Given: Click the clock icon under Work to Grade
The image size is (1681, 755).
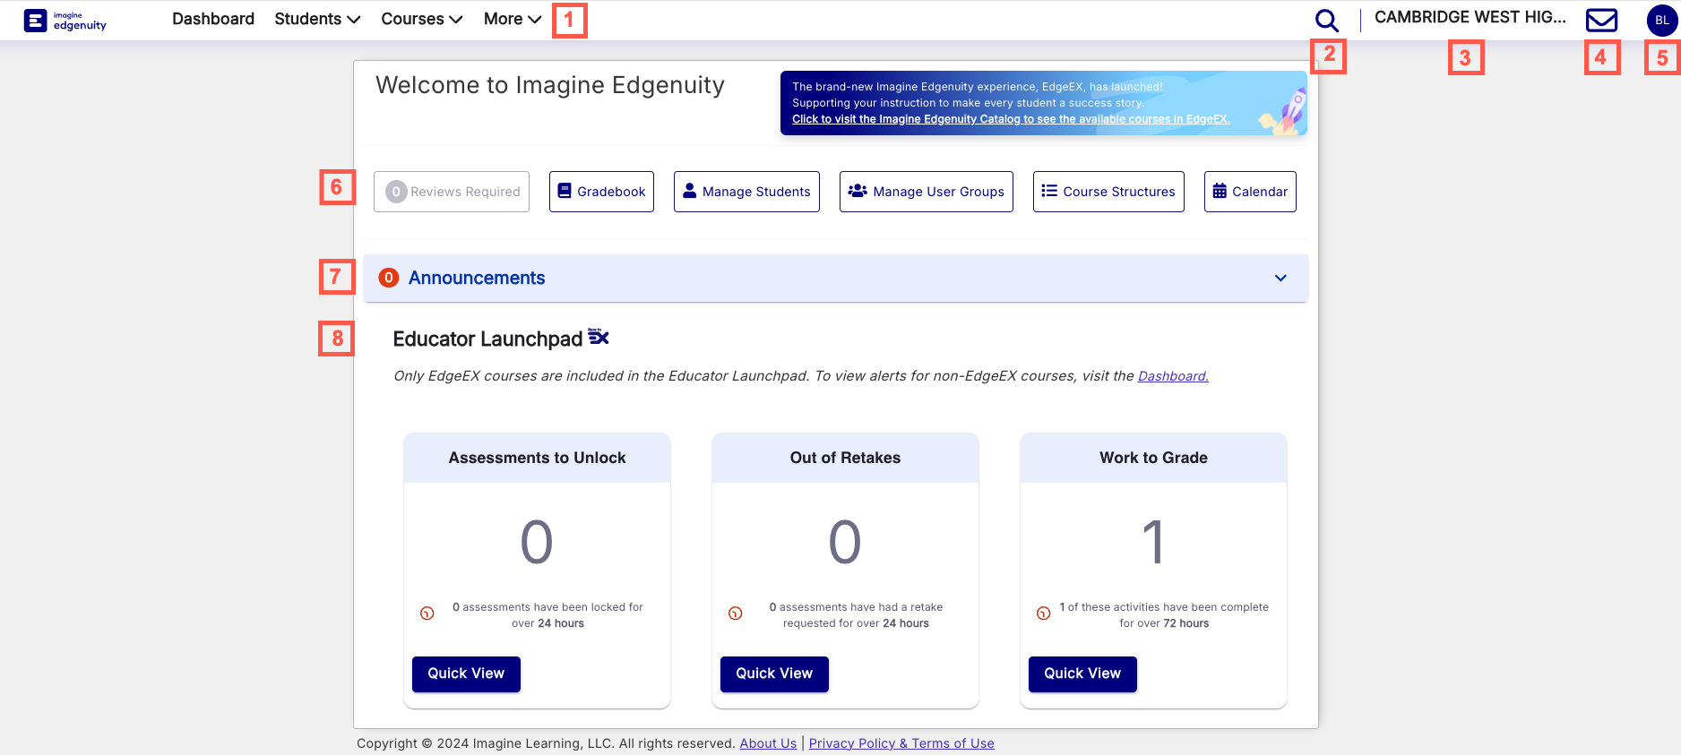Looking at the screenshot, I should coord(1044,613).
